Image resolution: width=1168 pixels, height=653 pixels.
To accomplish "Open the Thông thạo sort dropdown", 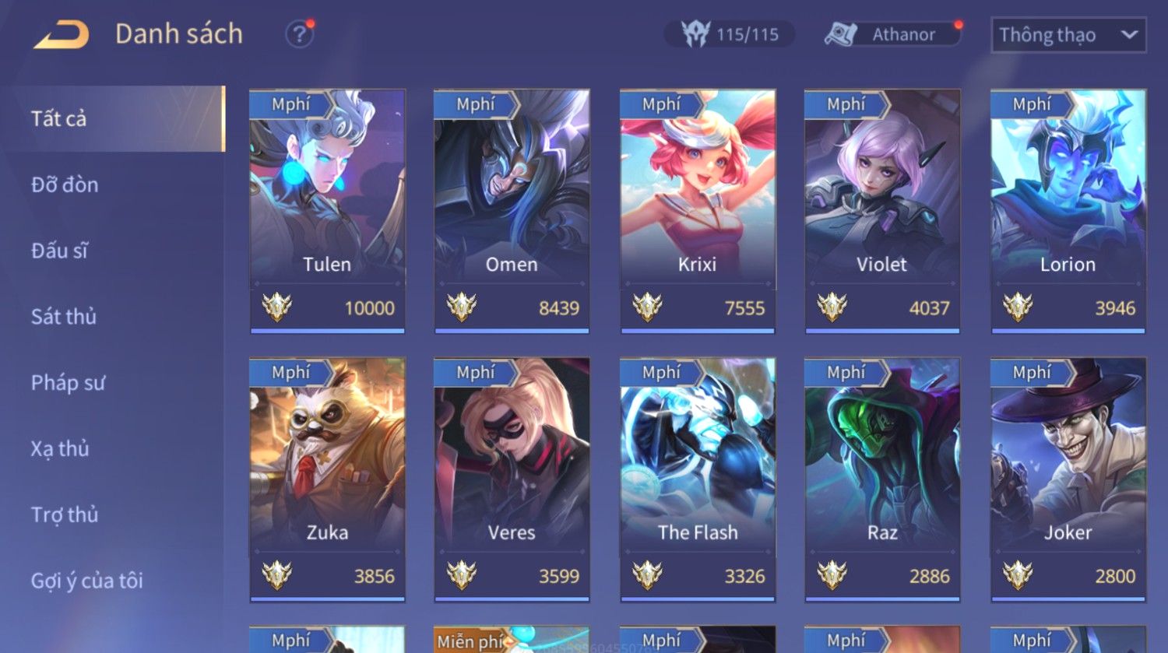I will 1068,35.
